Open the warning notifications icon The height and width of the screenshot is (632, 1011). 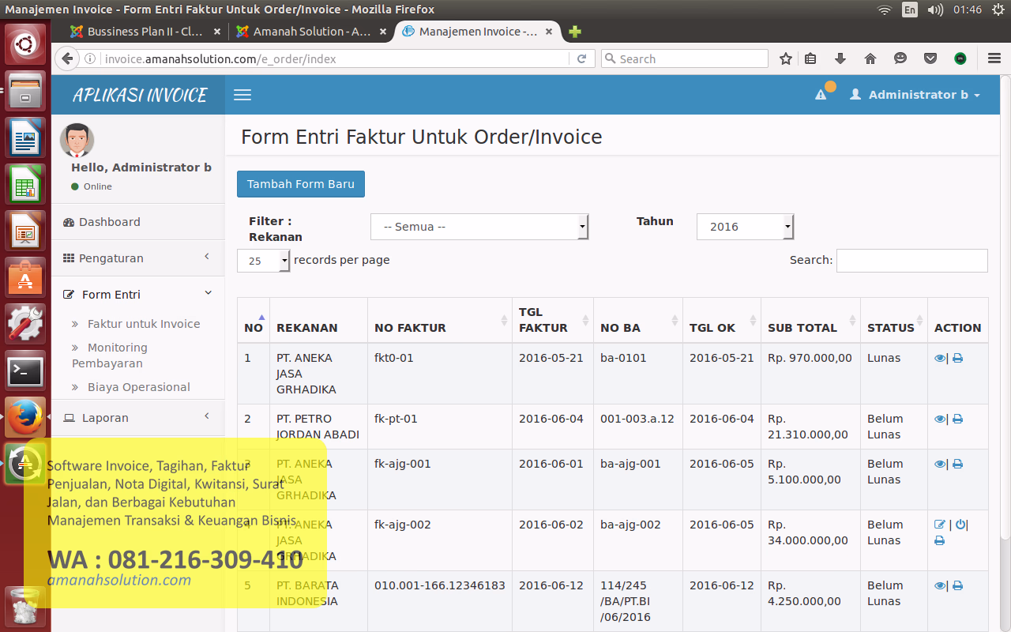(x=821, y=95)
